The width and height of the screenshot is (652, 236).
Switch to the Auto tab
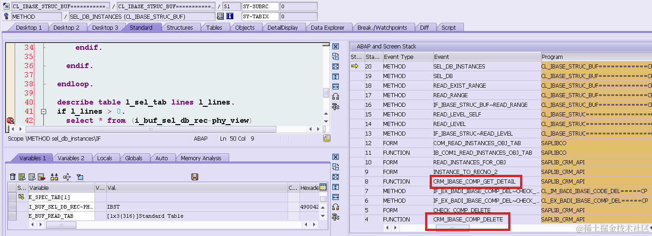162,158
